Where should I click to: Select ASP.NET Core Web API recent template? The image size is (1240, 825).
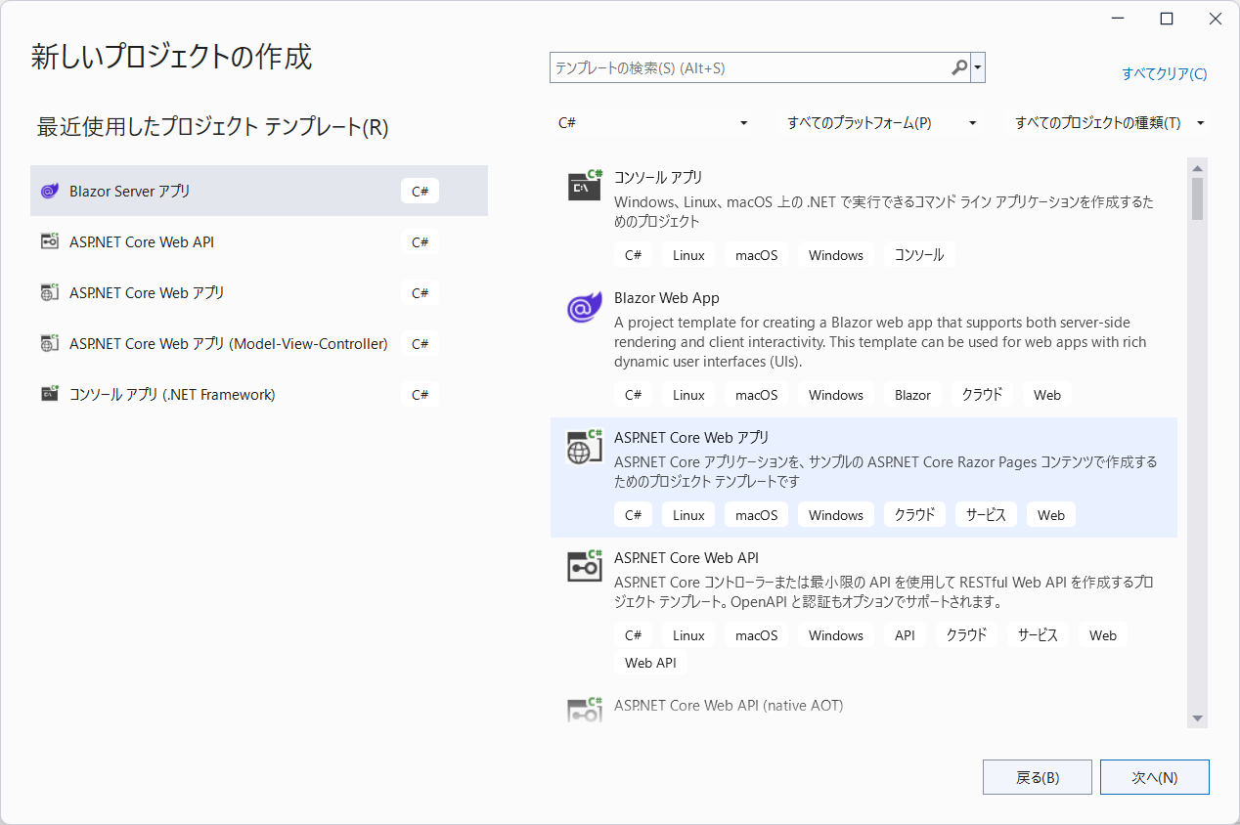(259, 242)
